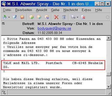Click the Print icon
The height and width of the screenshot is (96, 112).
(73, 17)
